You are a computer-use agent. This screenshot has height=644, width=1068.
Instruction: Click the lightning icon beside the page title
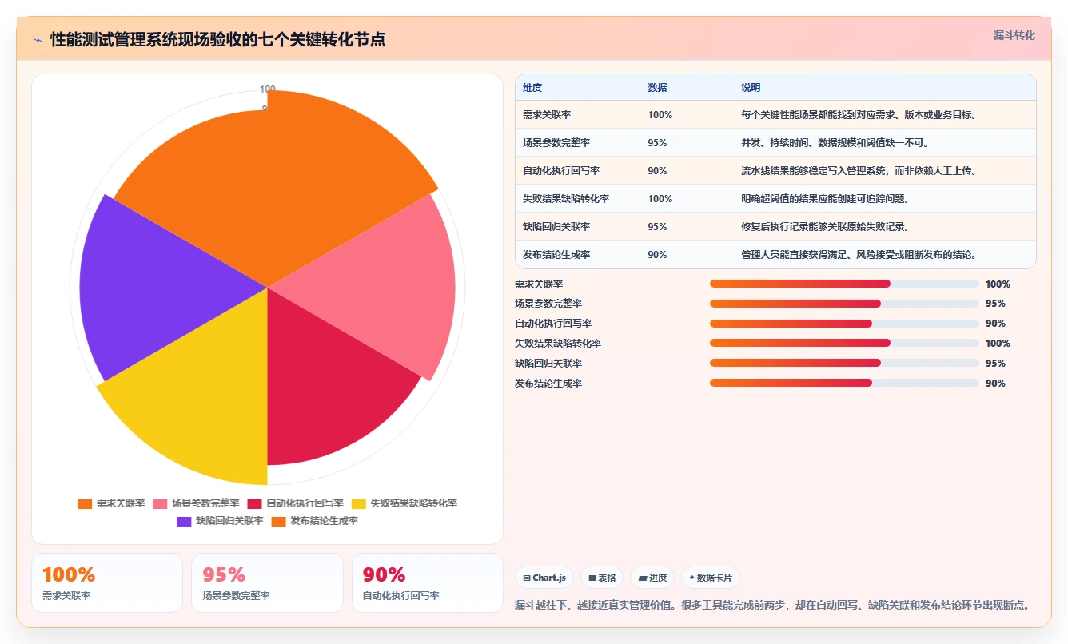(38, 40)
